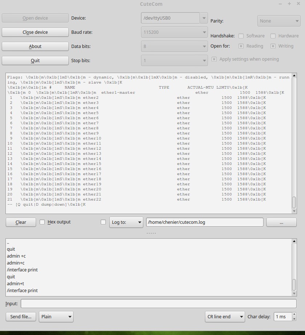Click history list scrollbar down arrow
The height and width of the screenshot is (335, 305).
[x=294, y=294]
